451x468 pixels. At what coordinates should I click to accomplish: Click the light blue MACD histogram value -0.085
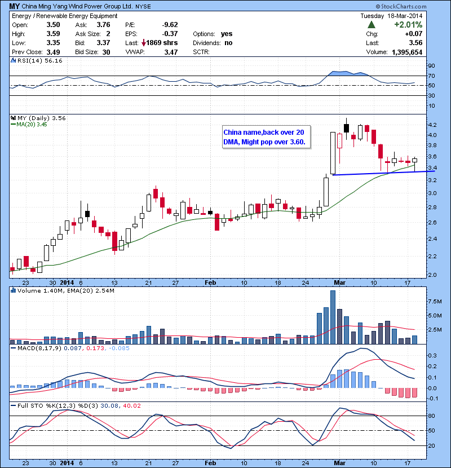tap(119, 348)
